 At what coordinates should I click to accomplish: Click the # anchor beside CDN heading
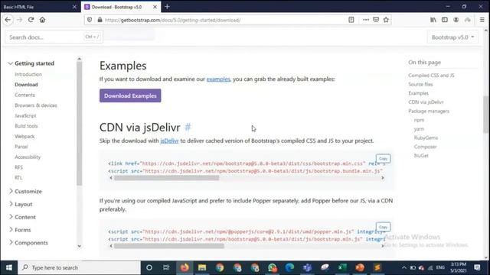pos(188,128)
